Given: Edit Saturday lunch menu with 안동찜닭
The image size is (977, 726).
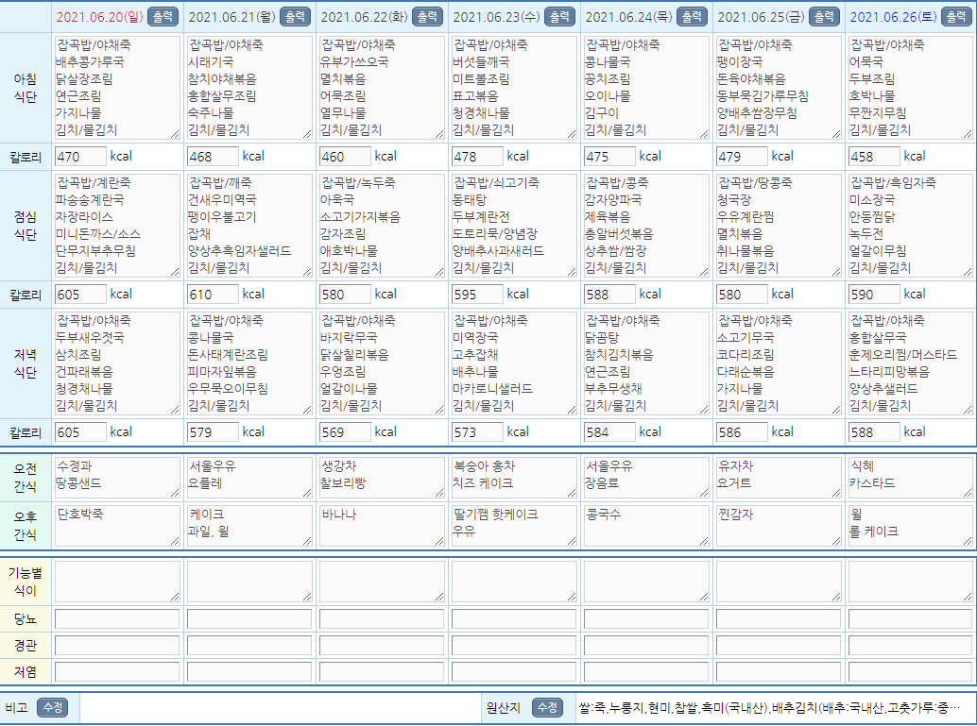Looking at the screenshot, I should (x=910, y=226).
